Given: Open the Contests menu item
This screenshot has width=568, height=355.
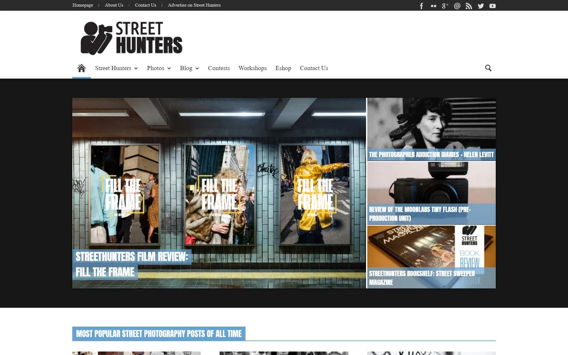Looking at the screenshot, I should point(219,68).
